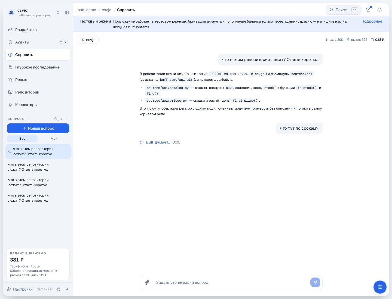Image resolution: width=392 pixels, height=299 pixels.
Task: Open the csvjc repository chip
Action: (x=88, y=40)
